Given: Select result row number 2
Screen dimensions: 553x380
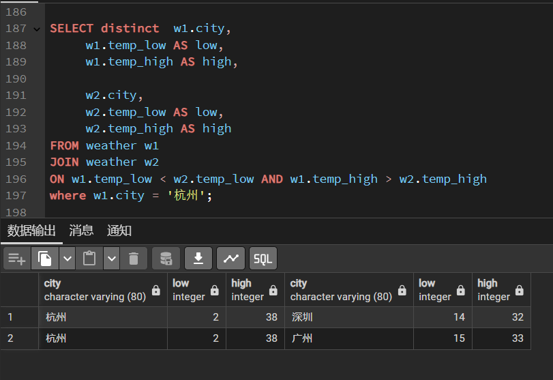Looking at the screenshot, I should 19,338.
